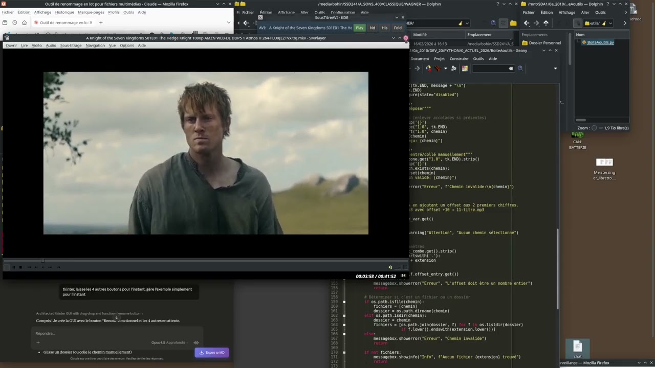Viewport: 655px width, 368px height.
Task: Go back in right Dolphin window
Action: click(x=527, y=23)
